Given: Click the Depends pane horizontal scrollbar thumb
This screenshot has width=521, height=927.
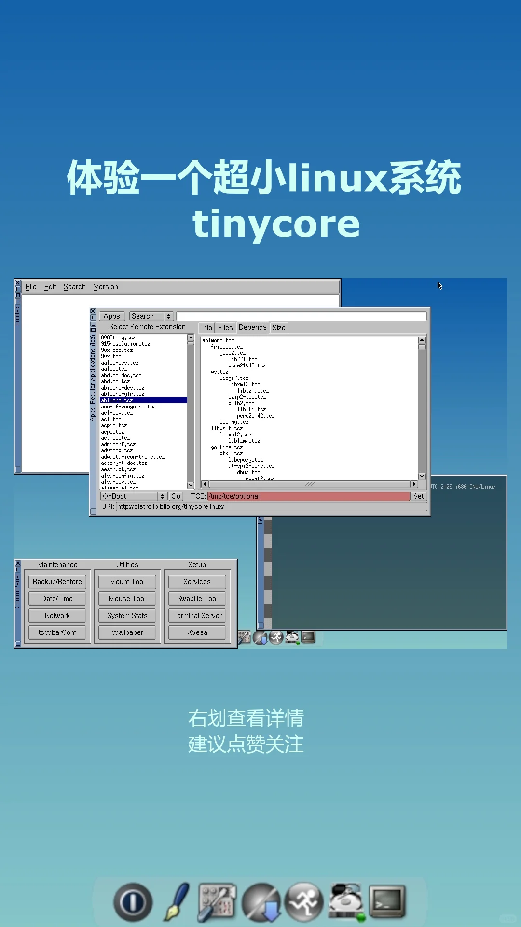Looking at the screenshot, I should pyautogui.click(x=309, y=484).
